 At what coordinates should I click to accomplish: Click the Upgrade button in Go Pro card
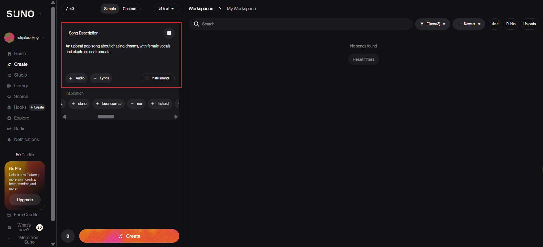click(x=25, y=200)
